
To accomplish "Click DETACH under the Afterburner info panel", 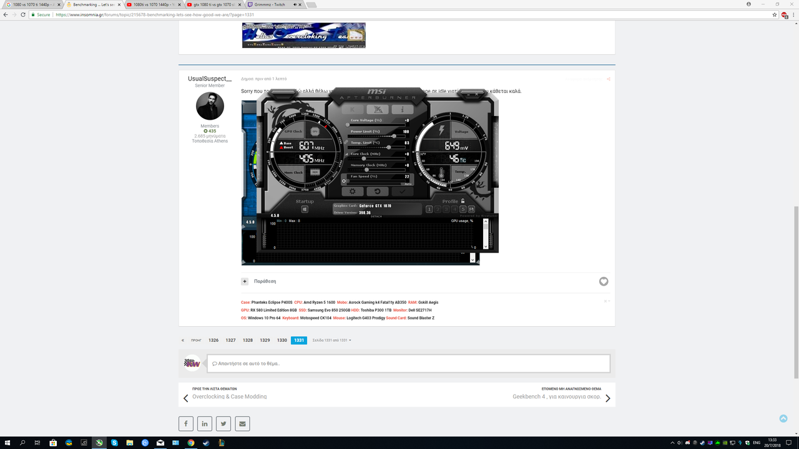I will click(x=376, y=216).
